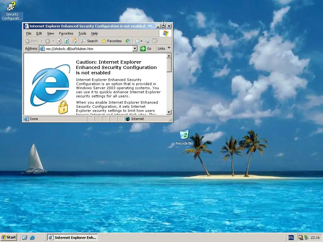The image size is (323, 242).
Task: Open the Favorites menu
Action: coord(66,33)
